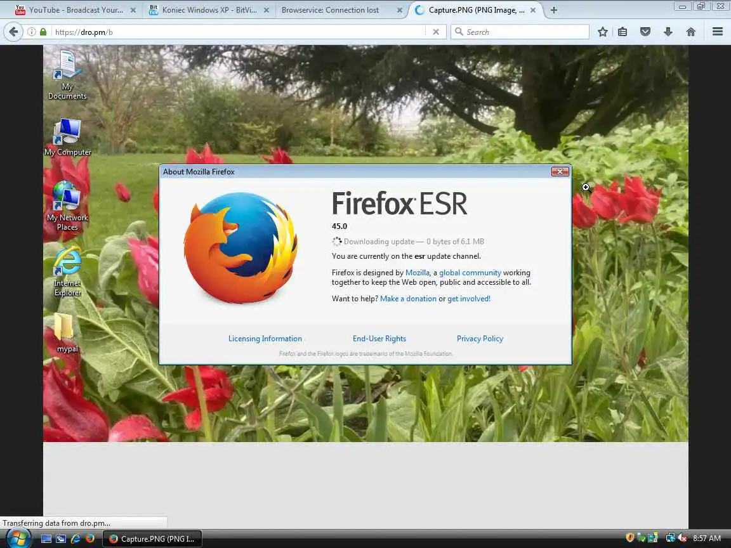731x548 pixels.
Task: Click the Mozilla link in About dialog
Action: click(x=418, y=273)
